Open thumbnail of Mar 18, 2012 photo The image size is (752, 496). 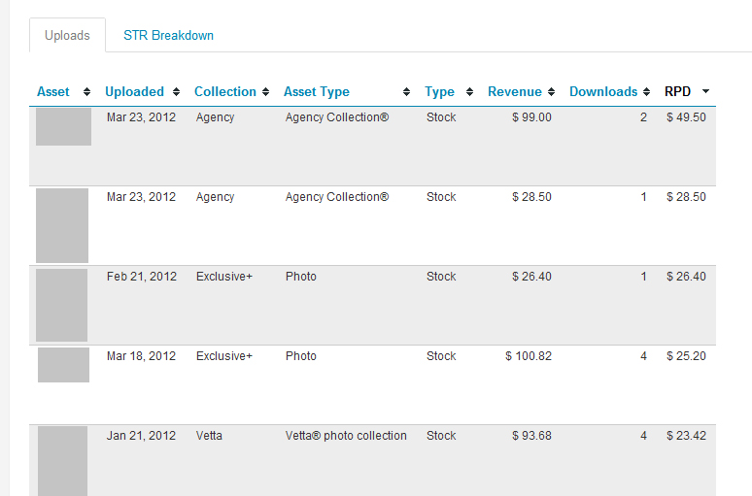click(63, 365)
